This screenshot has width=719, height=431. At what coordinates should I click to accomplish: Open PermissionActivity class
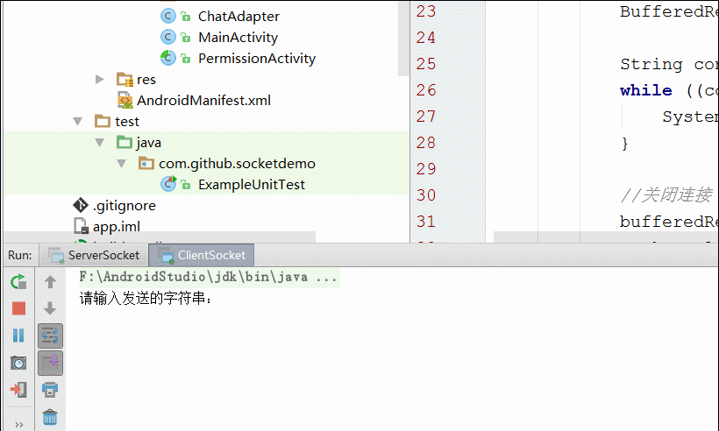[257, 59]
